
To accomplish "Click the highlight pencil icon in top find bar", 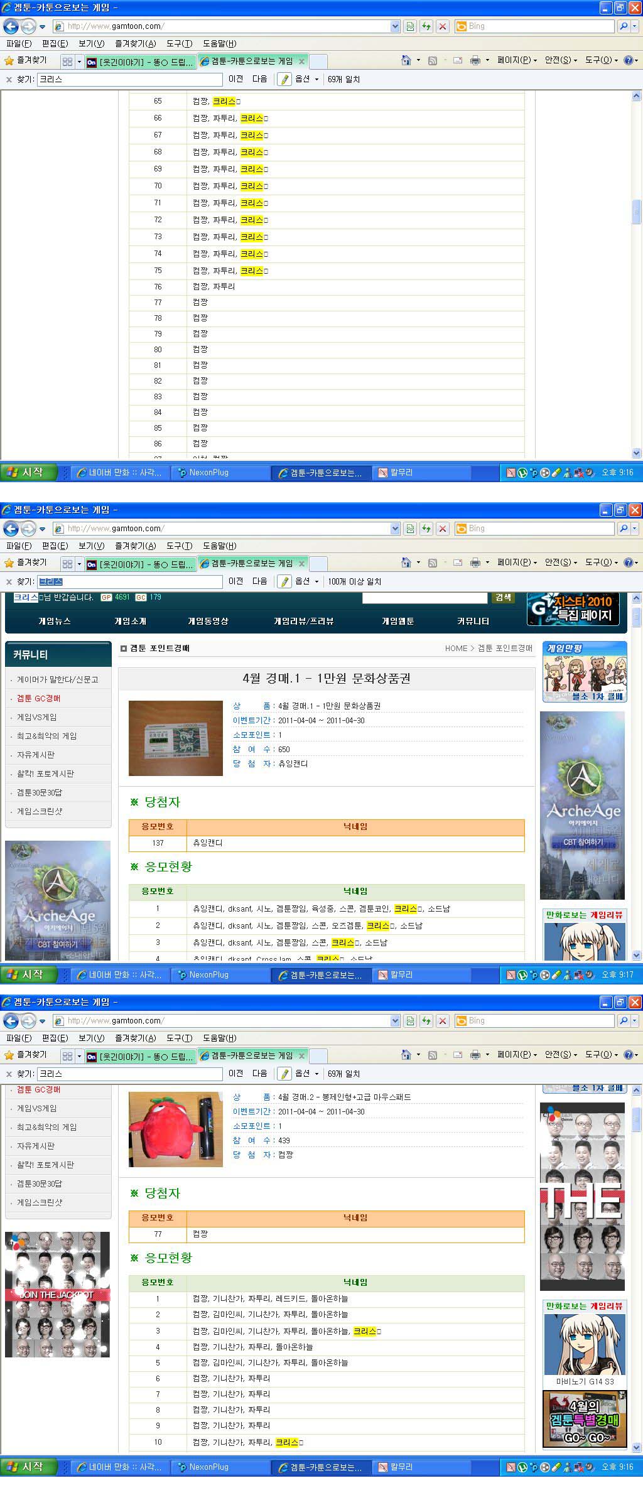I will [x=284, y=79].
